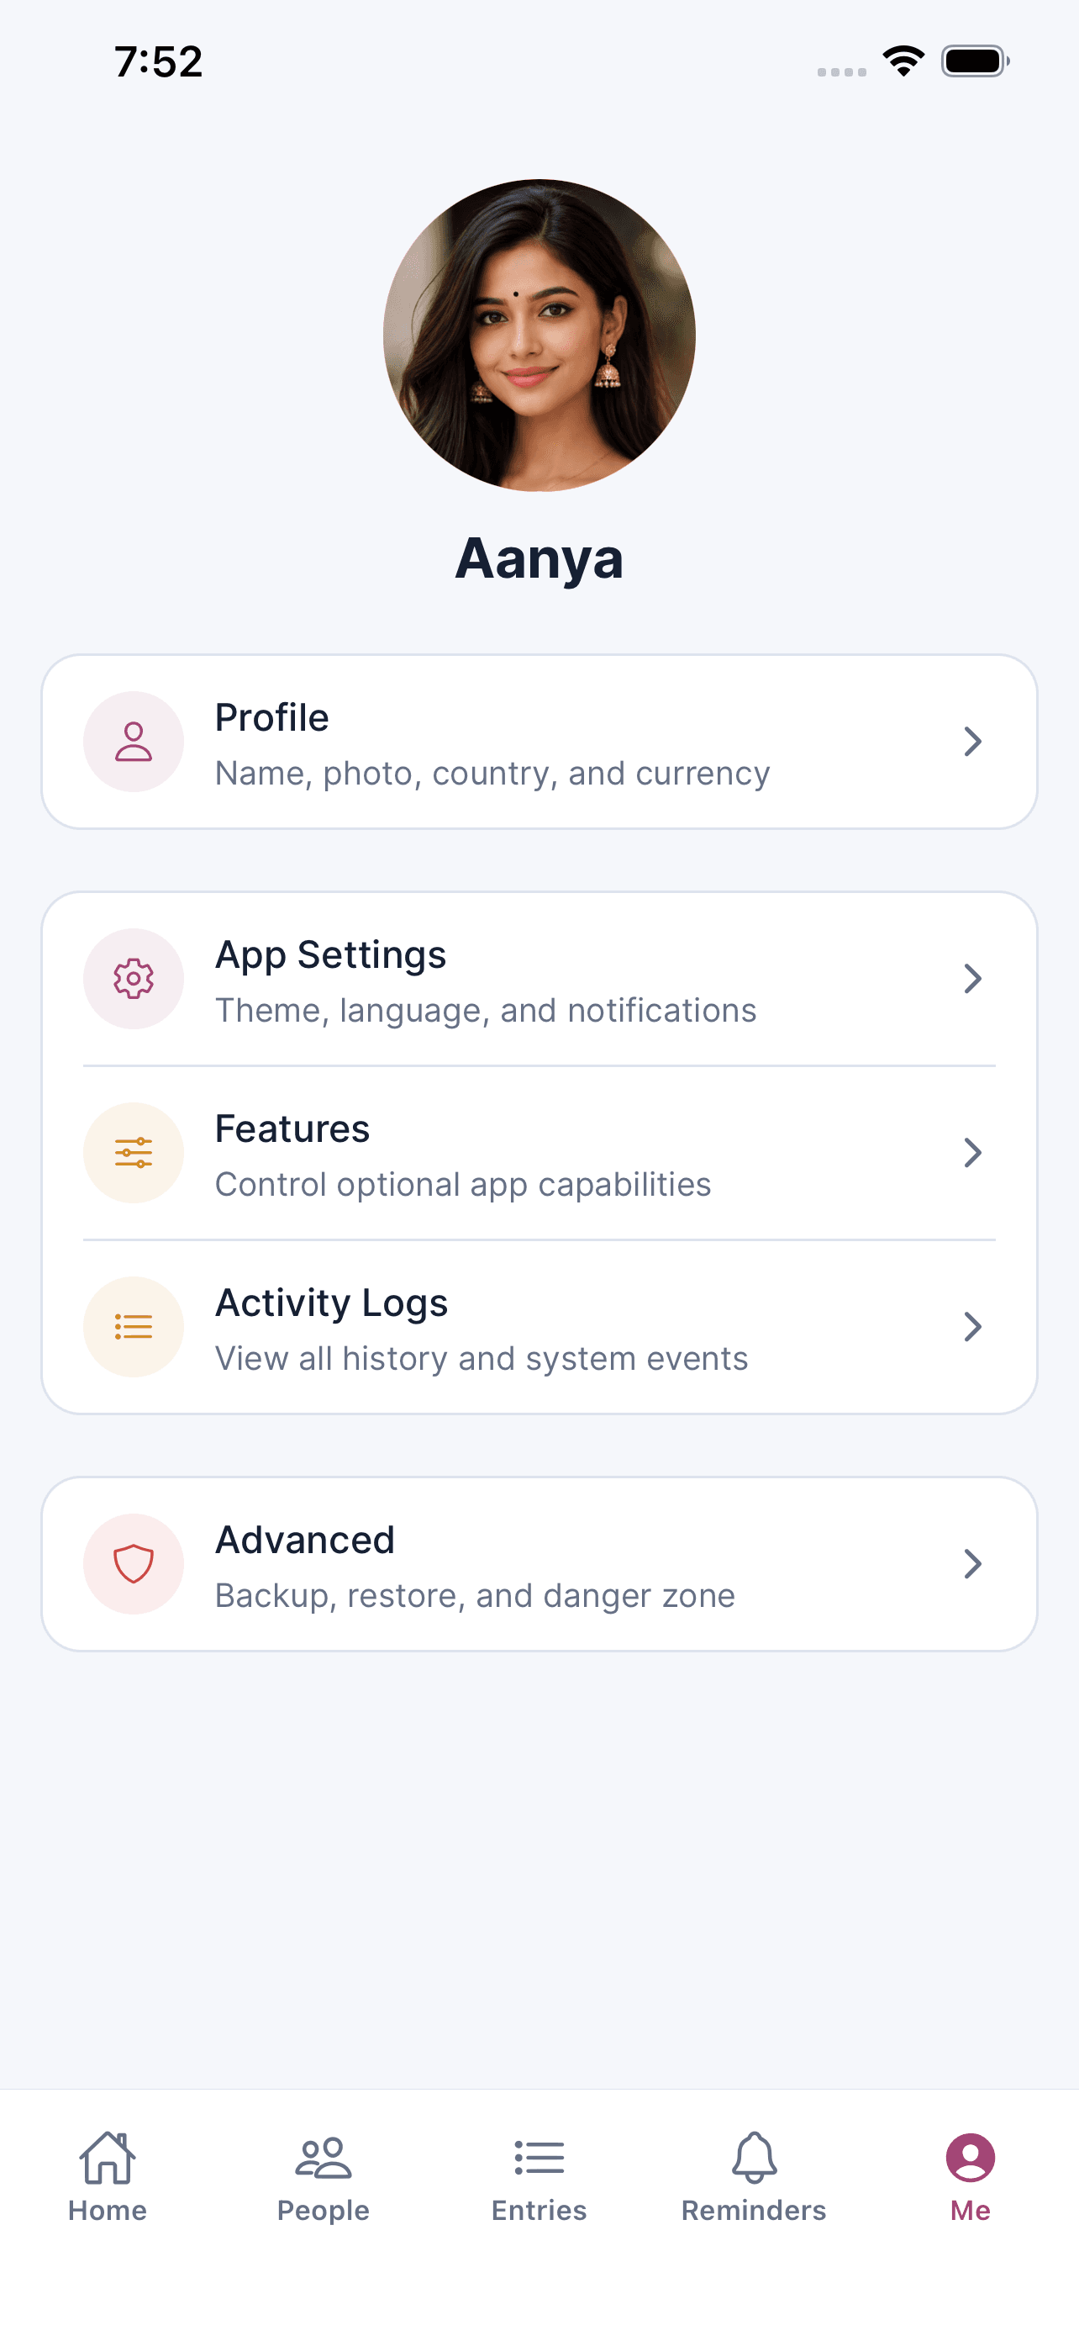Switch to the People tab

coord(323,2176)
